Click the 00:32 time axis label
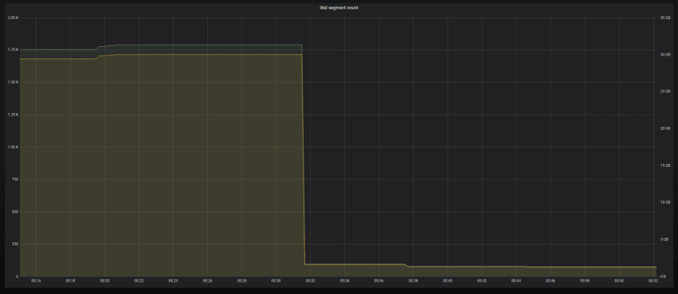The height and width of the screenshot is (294, 678). [310, 281]
